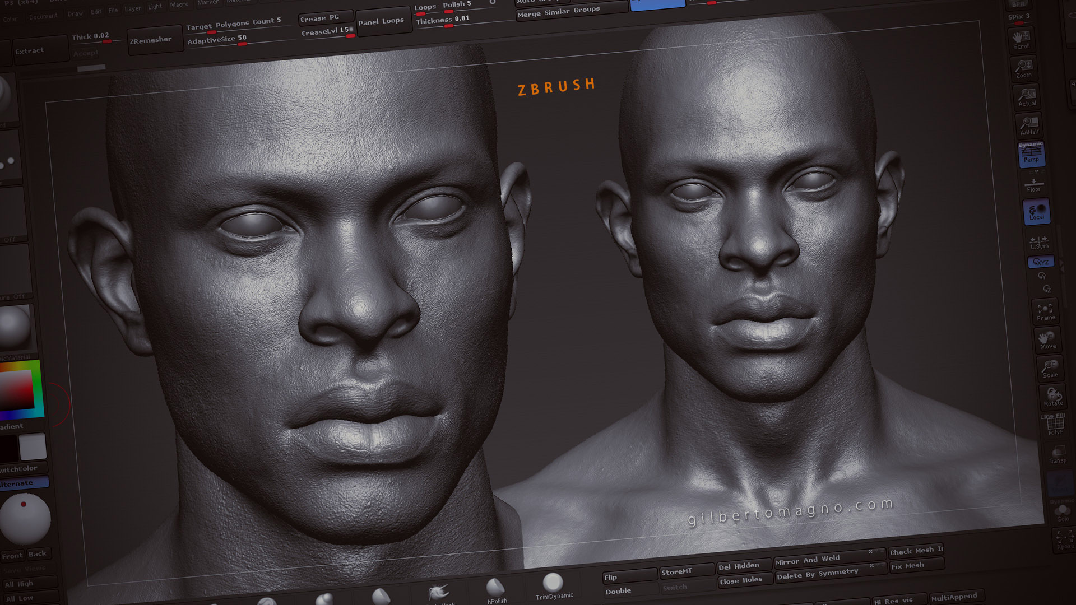Click the Frame view icon
Image resolution: width=1076 pixels, height=605 pixels.
pos(1045,311)
